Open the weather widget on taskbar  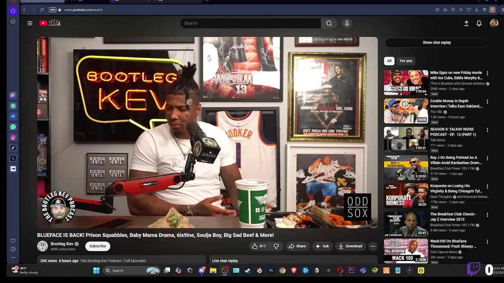coord(24,270)
